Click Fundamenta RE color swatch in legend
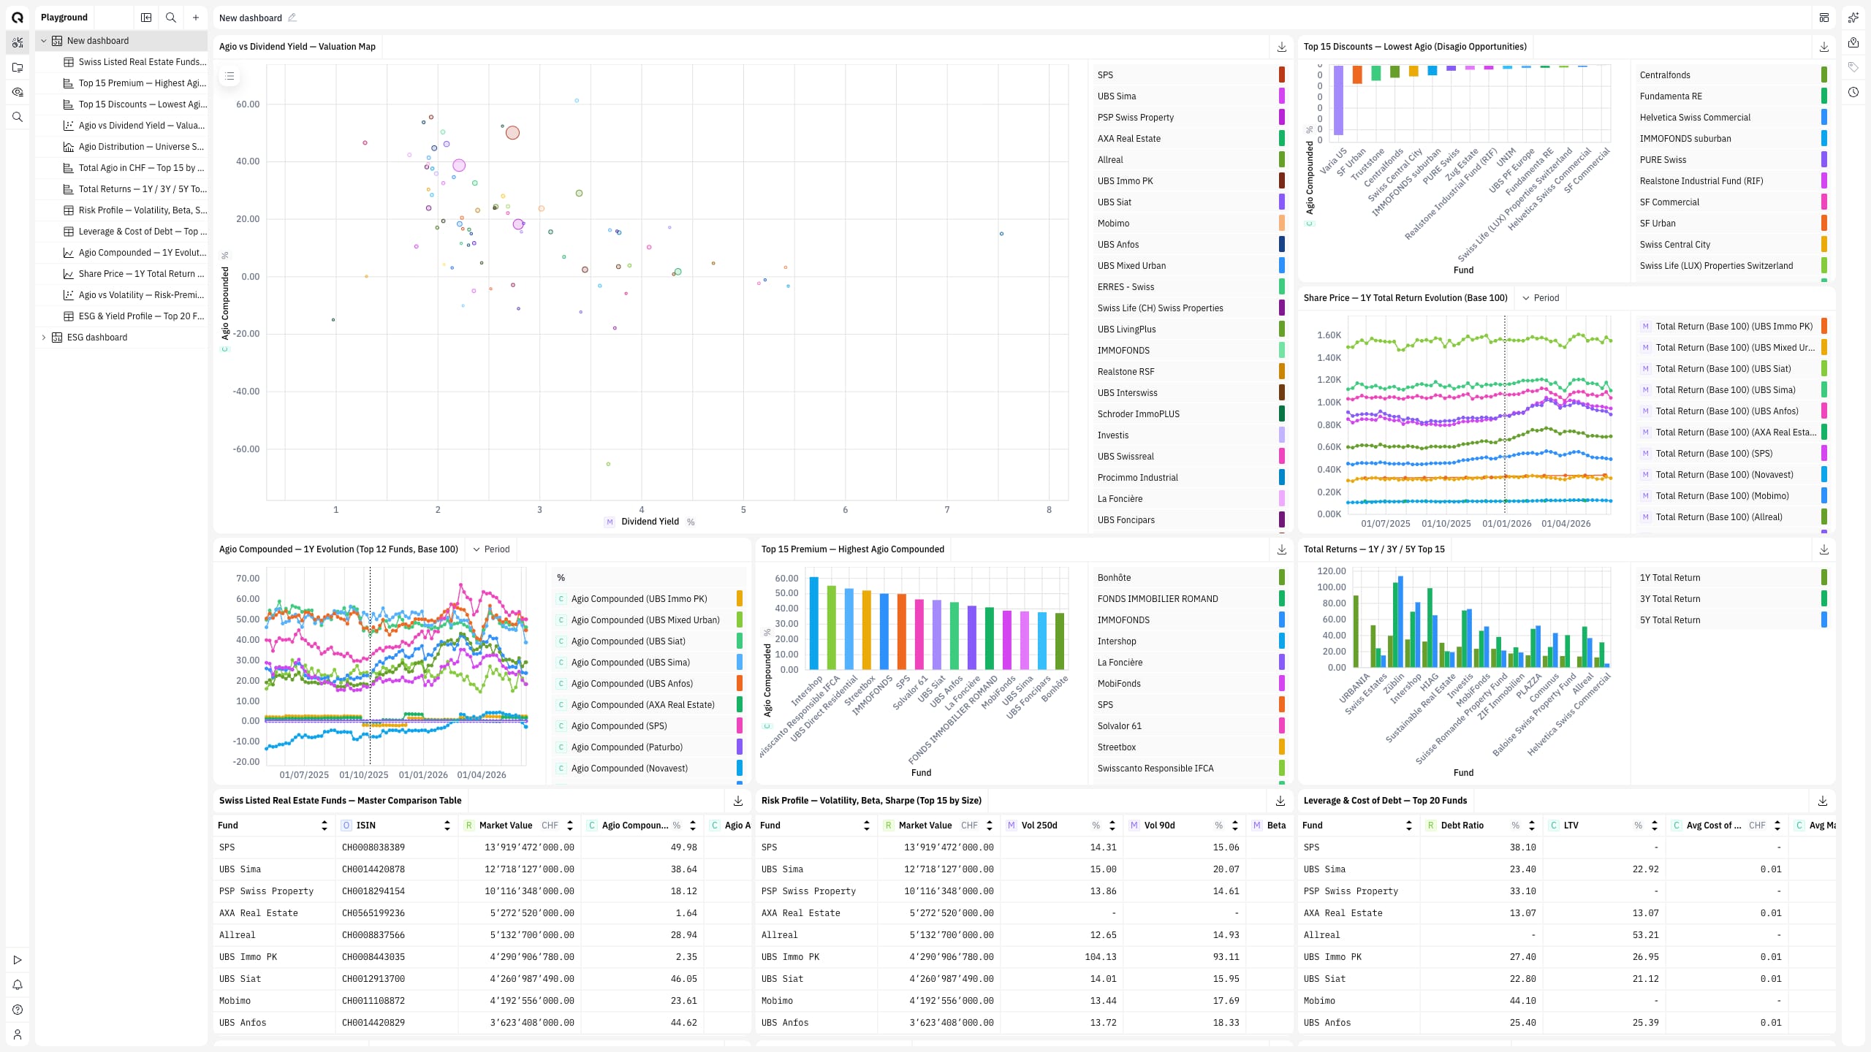1871x1052 pixels. click(1824, 96)
